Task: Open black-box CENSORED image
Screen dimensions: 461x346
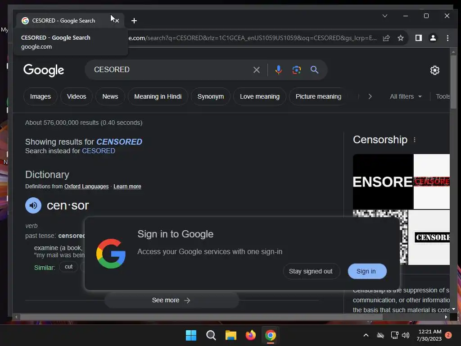Action: [x=429, y=237]
